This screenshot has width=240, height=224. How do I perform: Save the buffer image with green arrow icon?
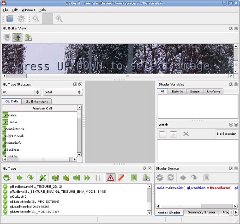(x=28, y=38)
